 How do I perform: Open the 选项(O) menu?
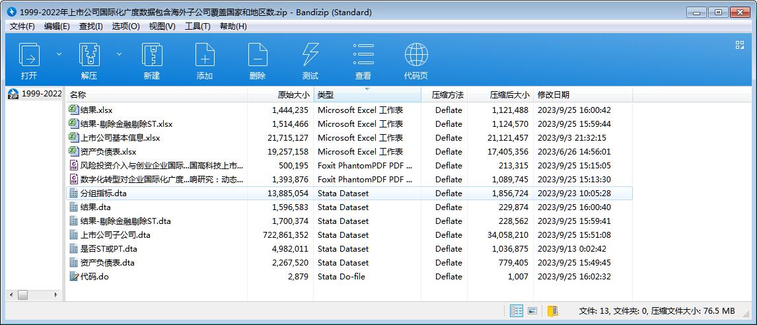(x=126, y=26)
